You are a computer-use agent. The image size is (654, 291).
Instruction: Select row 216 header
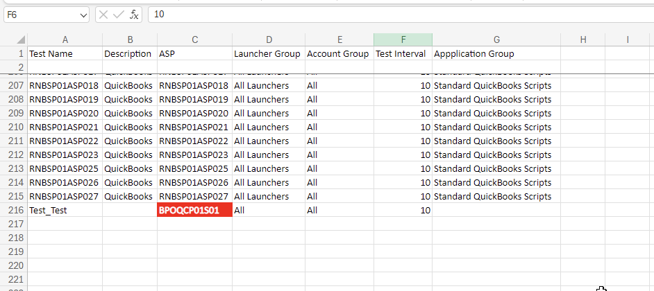[x=14, y=210]
